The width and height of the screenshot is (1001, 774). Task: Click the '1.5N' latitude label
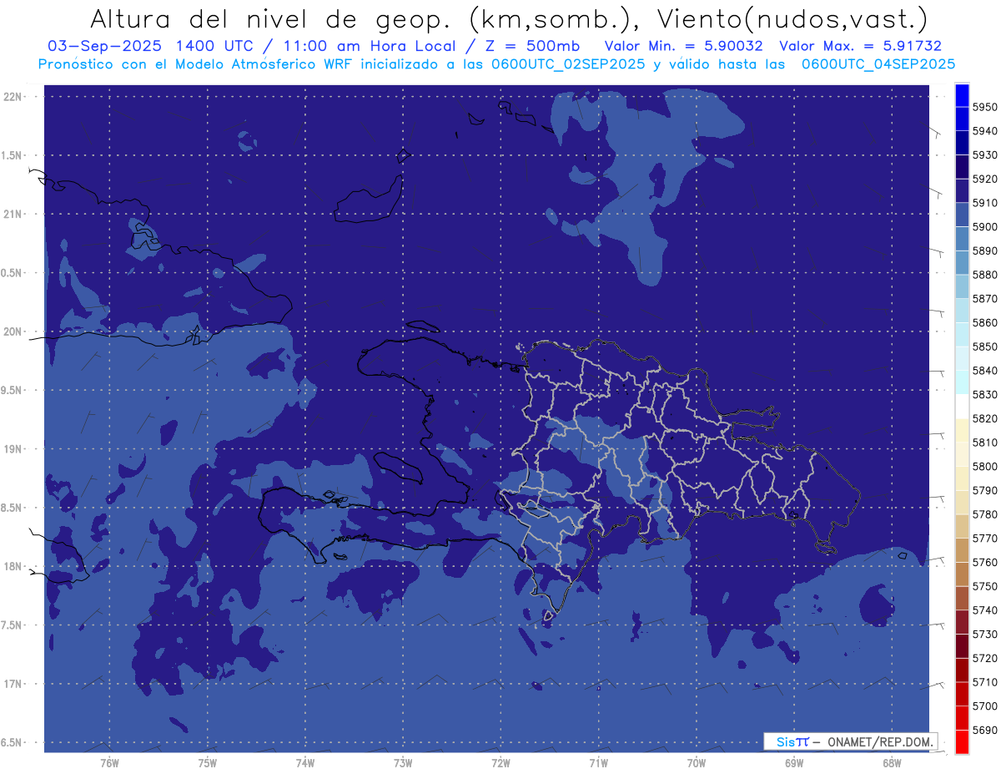point(13,155)
